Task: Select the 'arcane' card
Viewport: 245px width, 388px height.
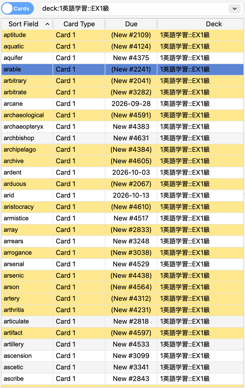Action: tap(123, 104)
